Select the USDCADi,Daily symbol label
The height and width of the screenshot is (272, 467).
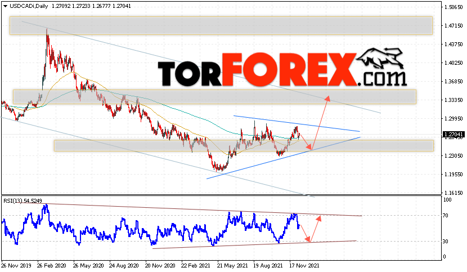29,6
